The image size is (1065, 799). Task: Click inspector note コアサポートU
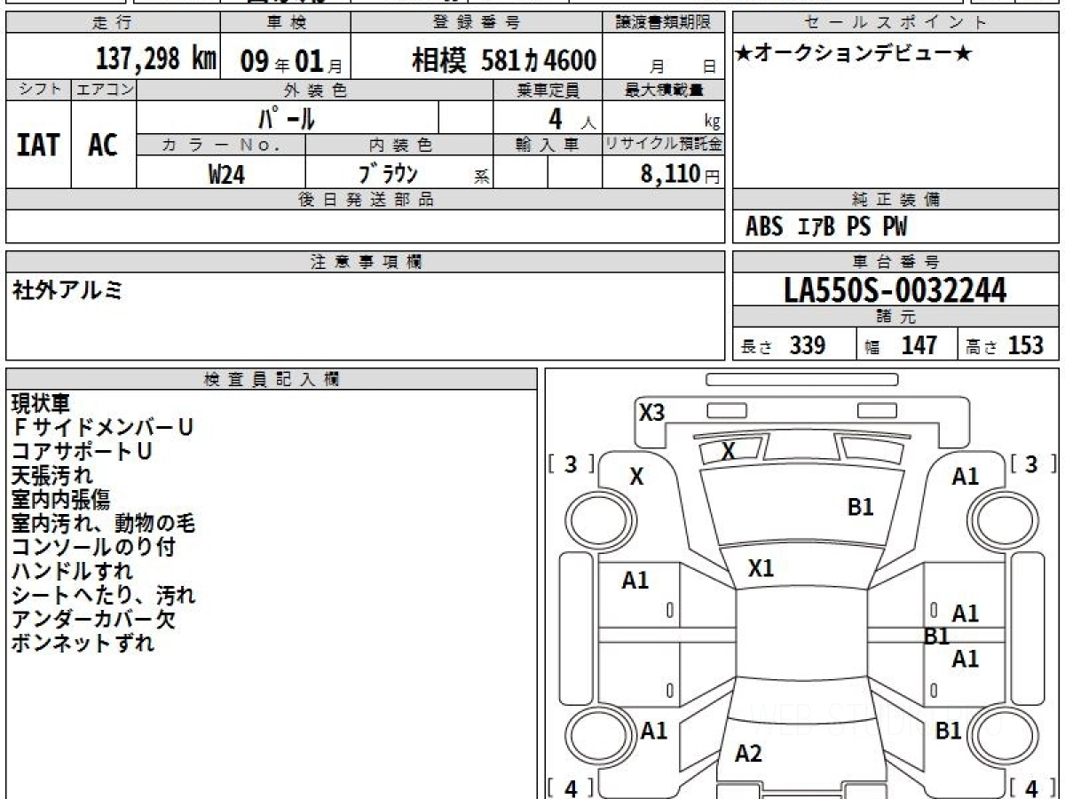[82, 452]
